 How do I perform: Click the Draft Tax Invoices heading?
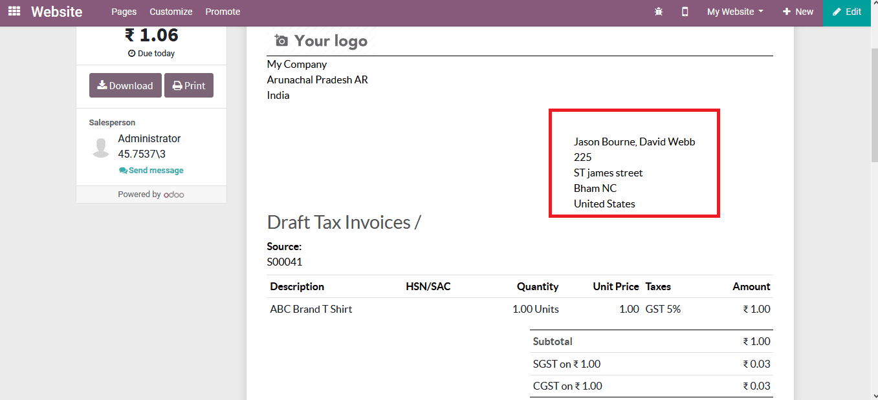point(344,222)
